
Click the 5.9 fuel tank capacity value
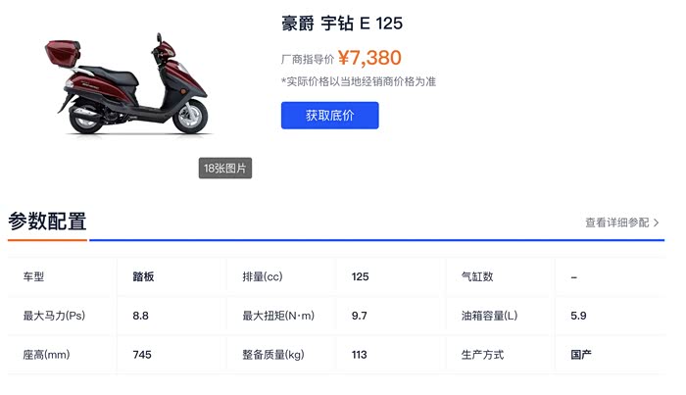pyautogui.click(x=578, y=316)
